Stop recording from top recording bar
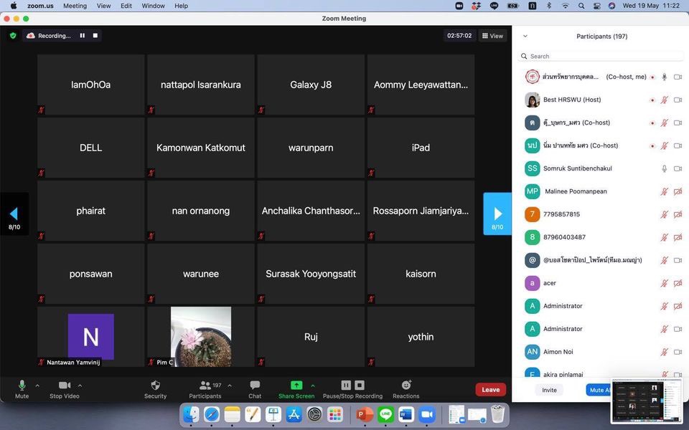689x430 pixels. [95, 36]
